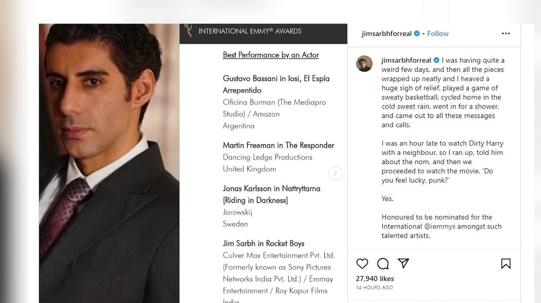Click the Jim Sarbh in Rocket Boys entry

click(264, 243)
